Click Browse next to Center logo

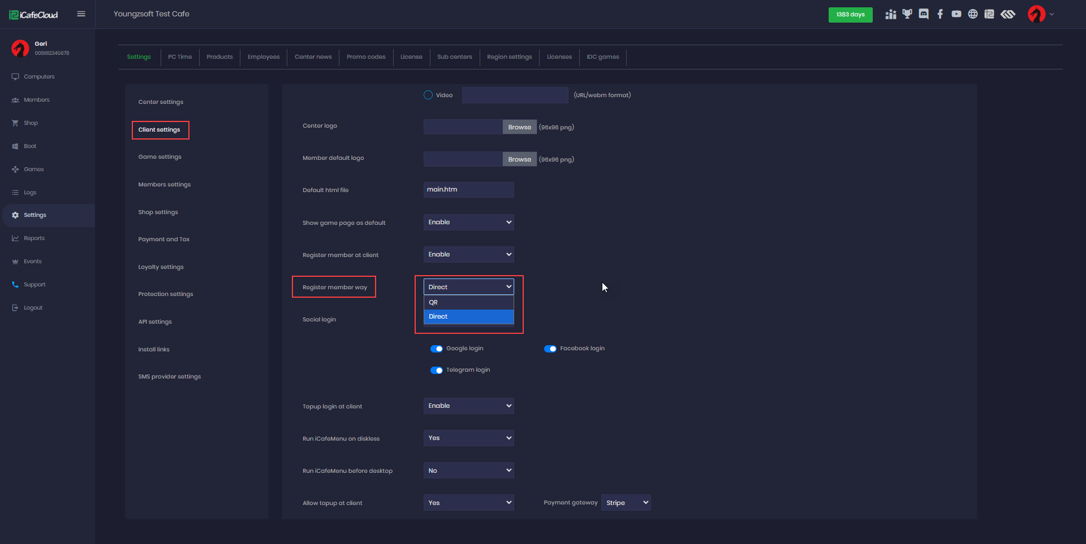click(519, 127)
